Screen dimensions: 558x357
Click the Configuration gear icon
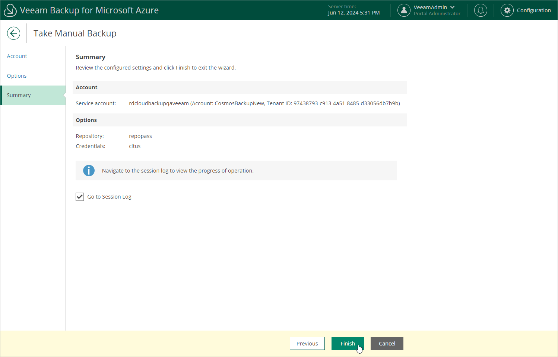coord(507,10)
